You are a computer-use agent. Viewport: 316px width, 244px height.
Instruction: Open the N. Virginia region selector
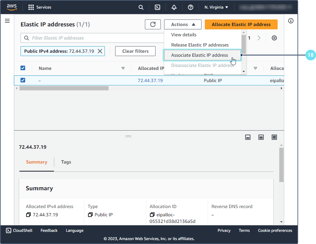tap(216, 7)
